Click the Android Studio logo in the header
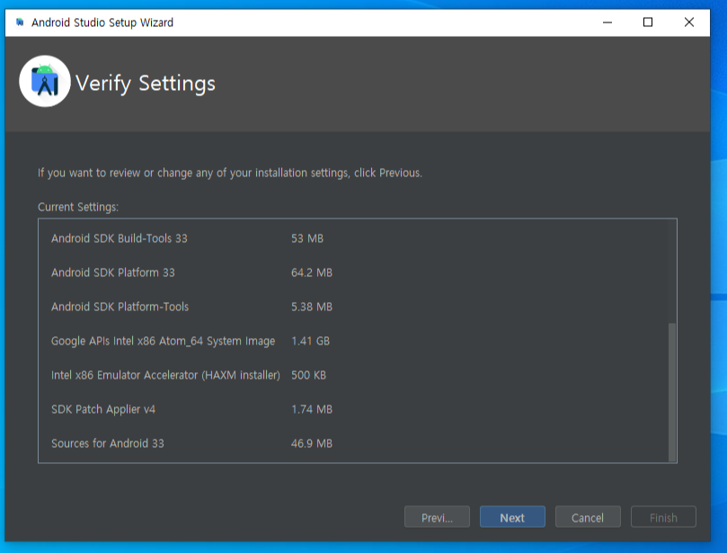Viewport: 727px width, 553px height. coord(45,82)
